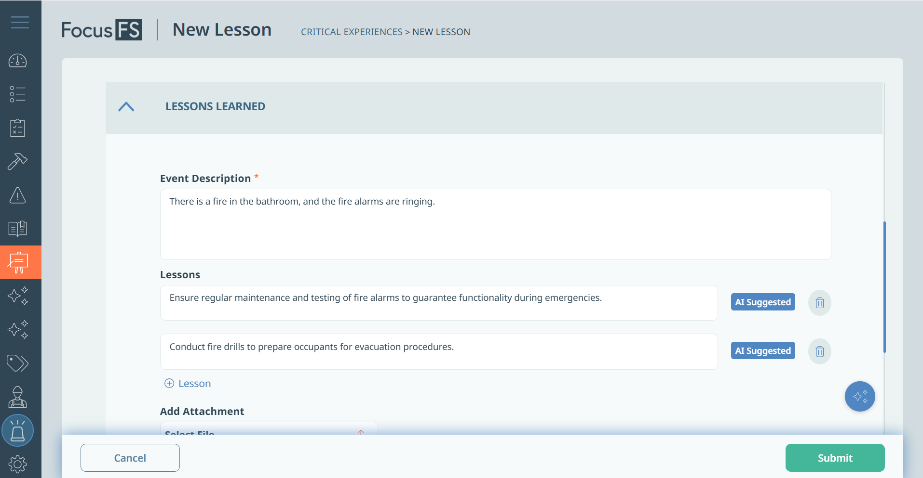This screenshot has width=923, height=478.
Task: Open the checklist clipboard sidebar icon
Action: coord(18,128)
